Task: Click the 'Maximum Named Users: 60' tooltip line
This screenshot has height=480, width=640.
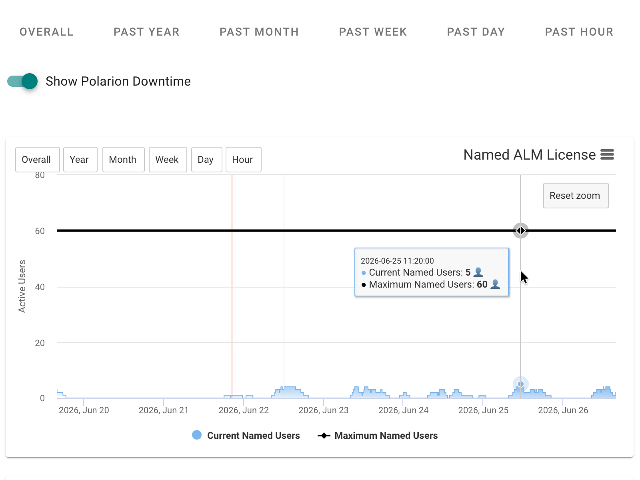Action: point(430,284)
